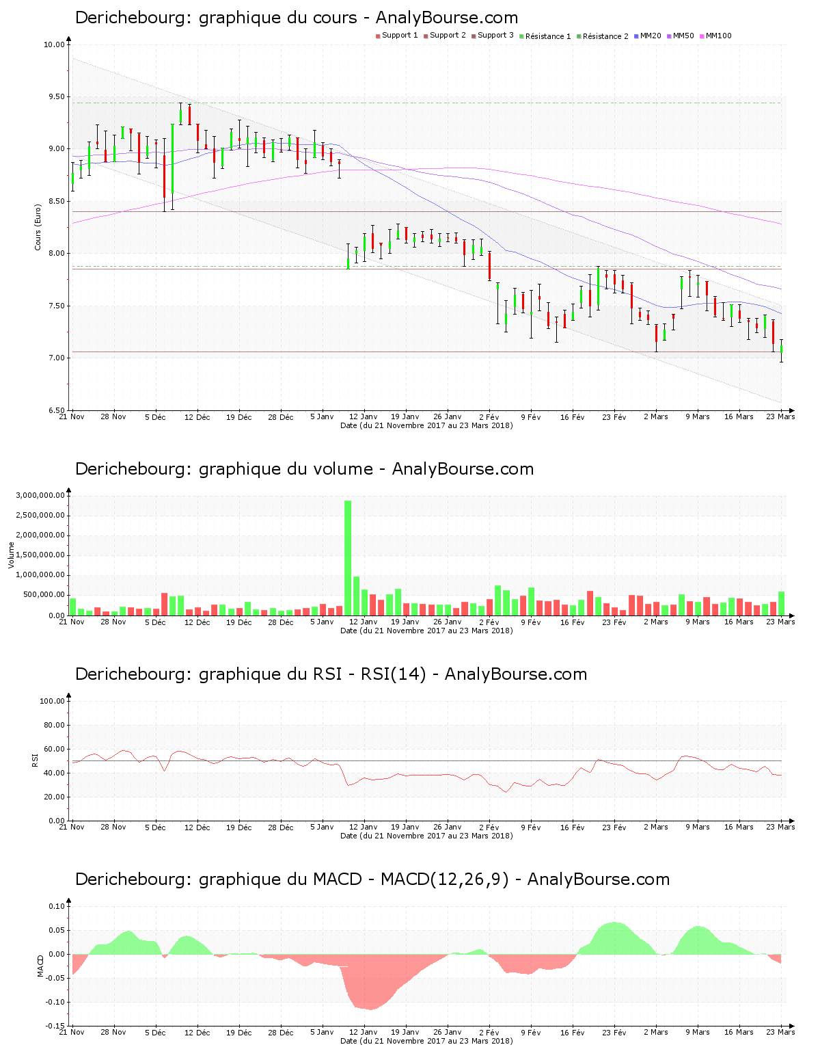Click '23 Mars' date on price chart axis
Viewport: 820px width, 1060px height.
click(x=781, y=416)
